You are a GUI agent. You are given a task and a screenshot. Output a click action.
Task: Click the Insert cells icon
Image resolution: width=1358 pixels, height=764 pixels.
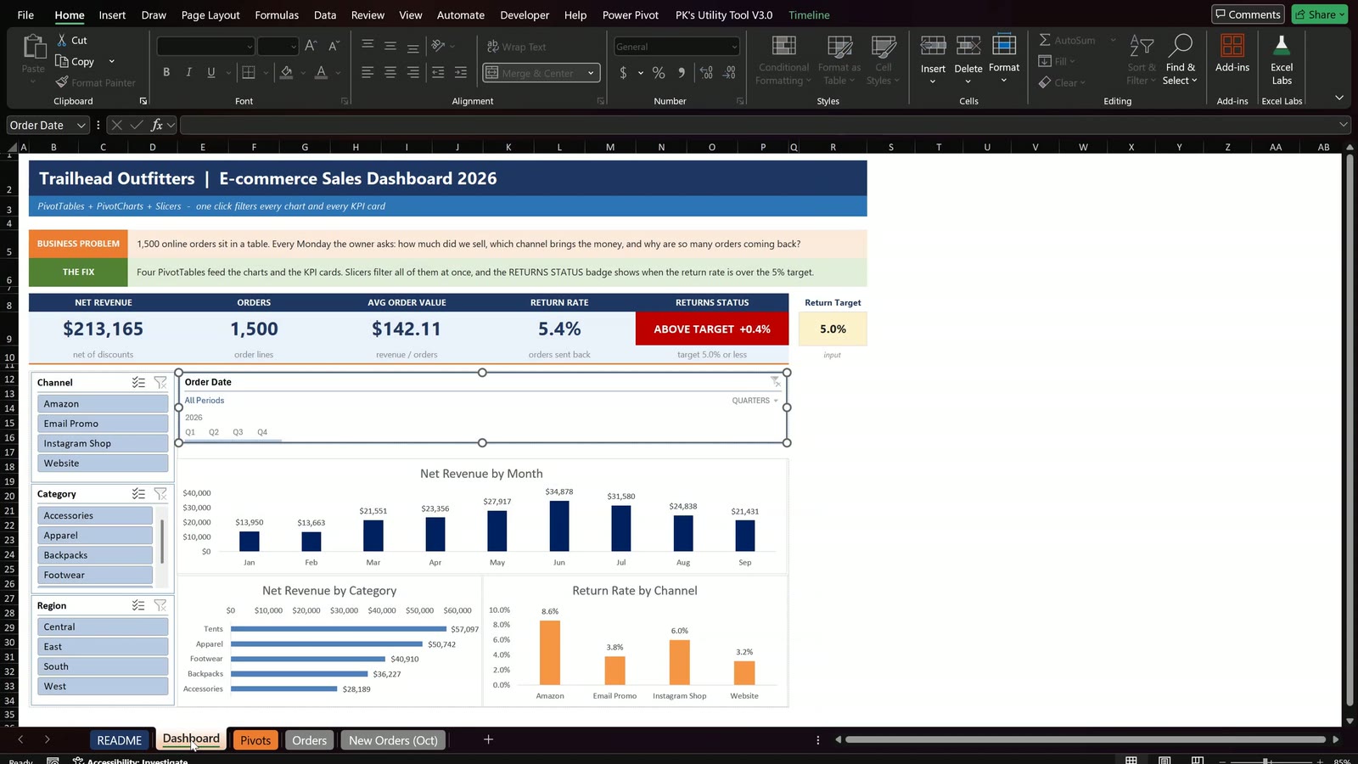tap(933, 46)
